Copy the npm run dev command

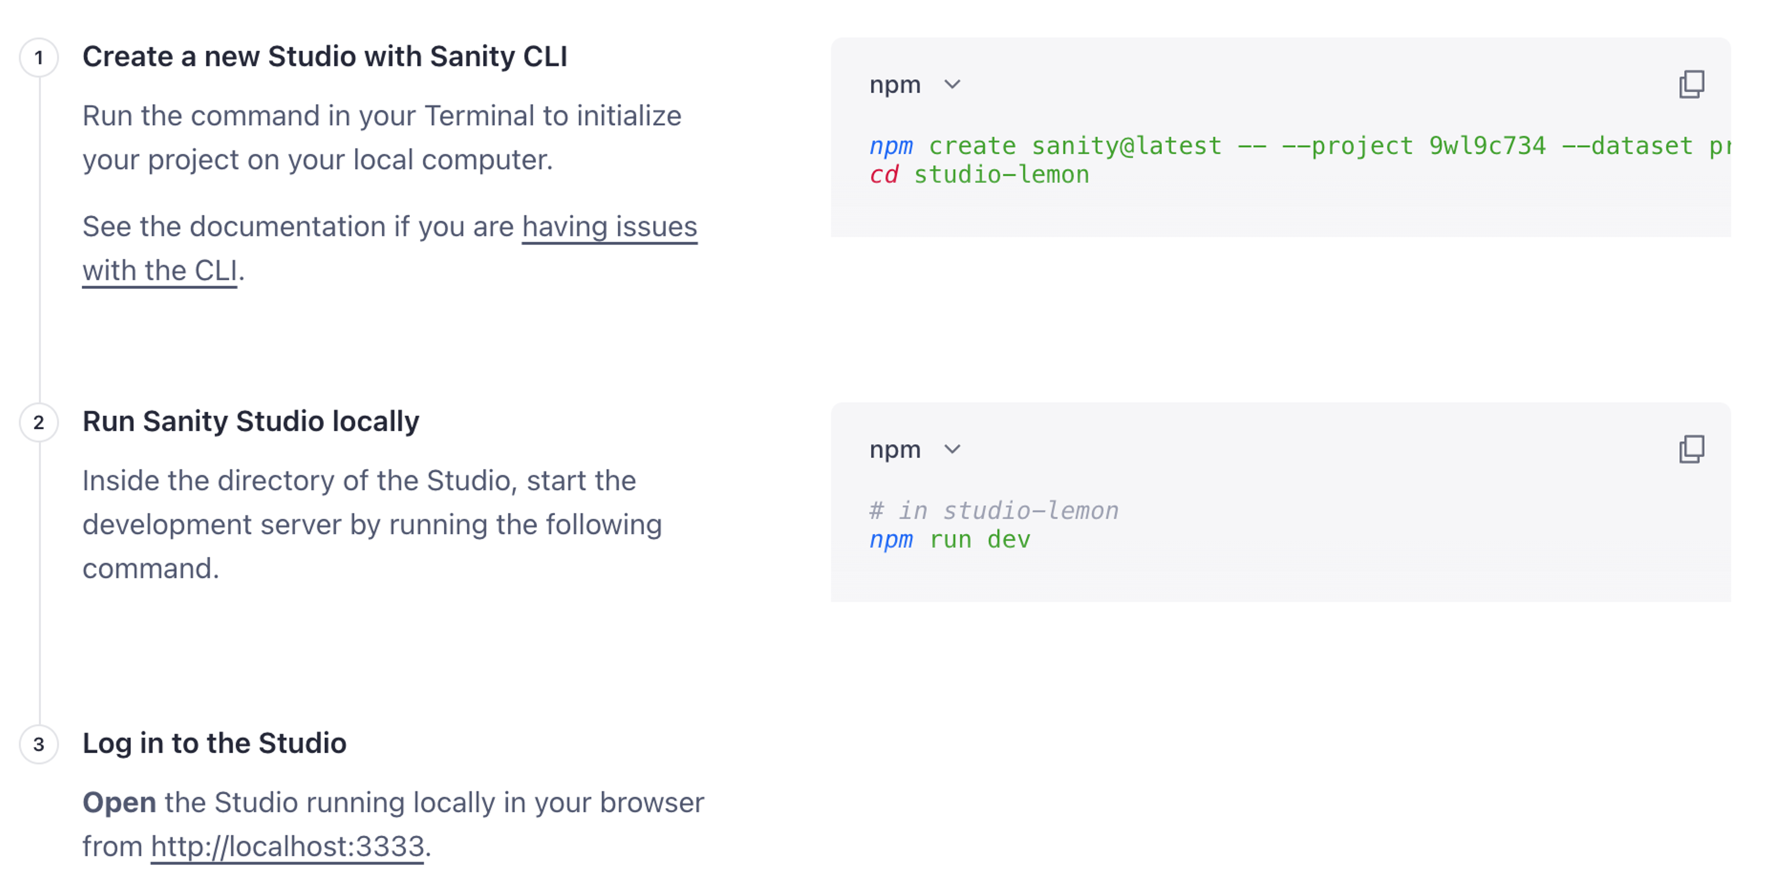pos(1691,449)
